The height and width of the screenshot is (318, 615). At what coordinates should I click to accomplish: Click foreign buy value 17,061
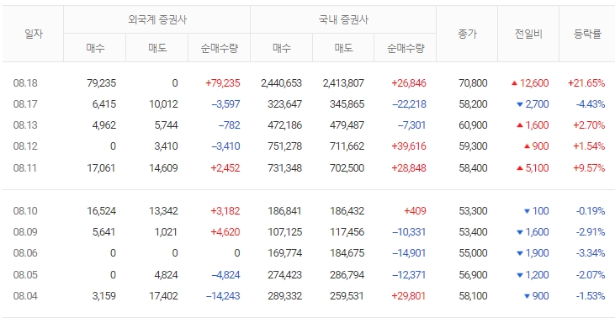click(101, 168)
